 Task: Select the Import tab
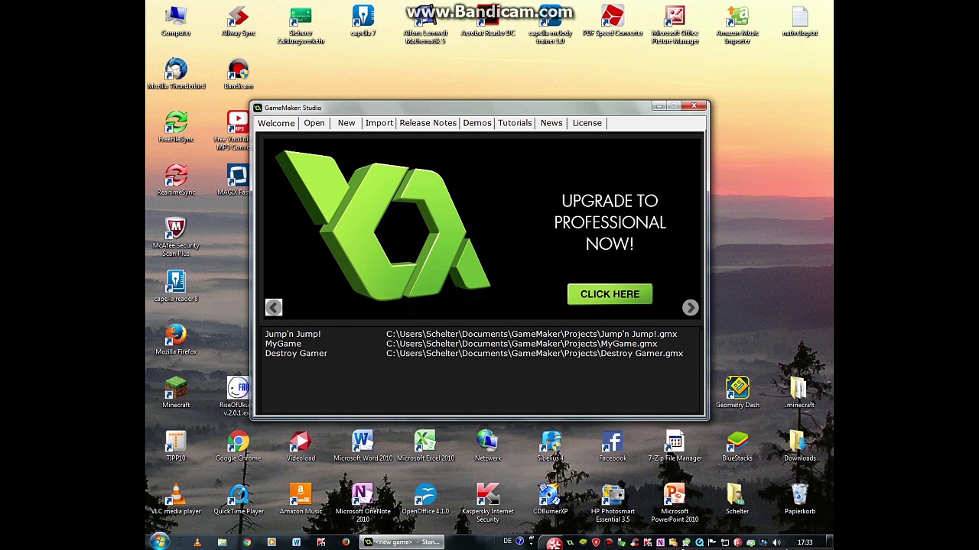(x=379, y=123)
